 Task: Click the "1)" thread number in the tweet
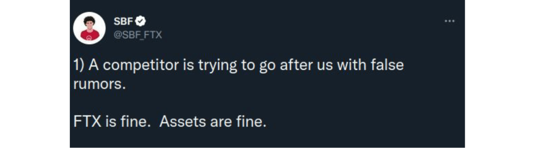pyautogui.click(x=79, y=65)
